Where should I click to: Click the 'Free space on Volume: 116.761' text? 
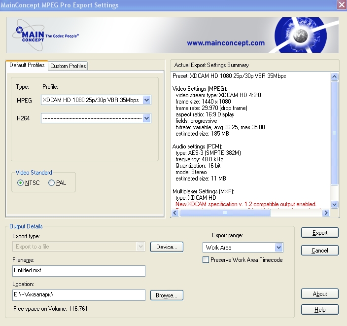click(50, 309)
